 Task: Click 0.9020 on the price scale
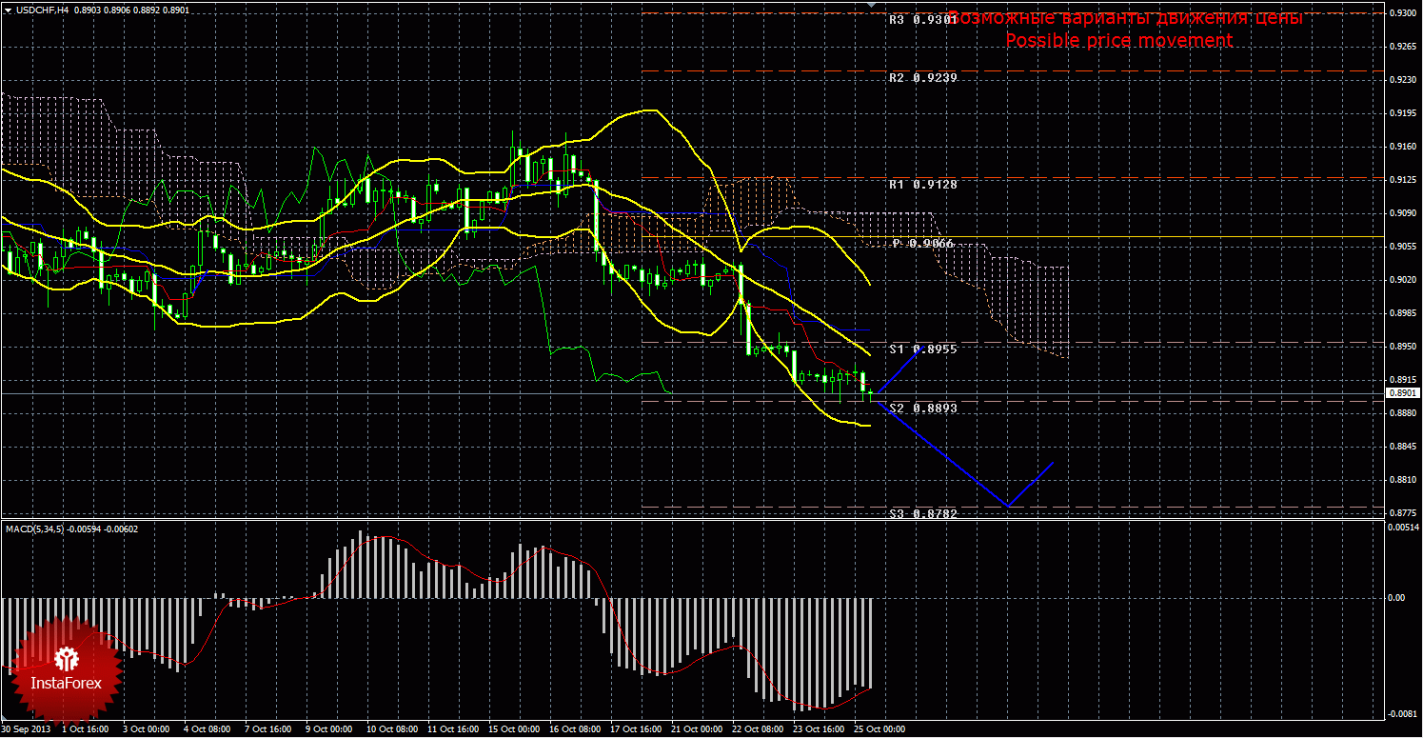(1404, 280)
